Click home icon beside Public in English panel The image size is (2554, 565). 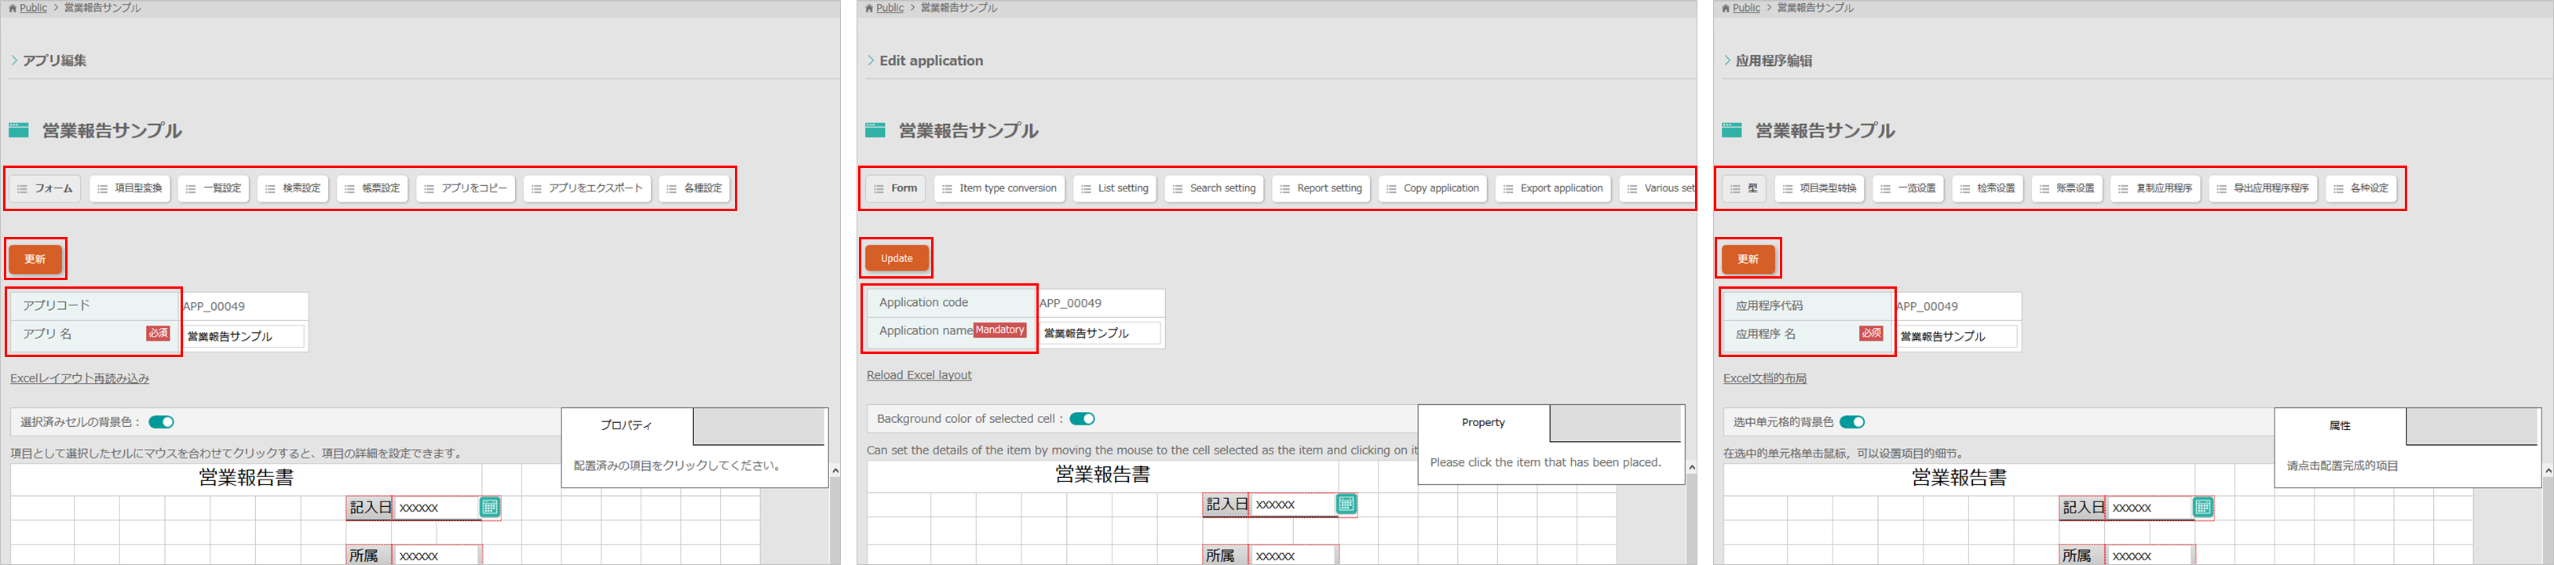pos(868,8)
